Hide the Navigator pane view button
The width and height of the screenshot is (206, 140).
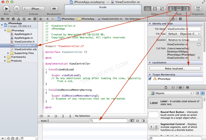point(172,8)
